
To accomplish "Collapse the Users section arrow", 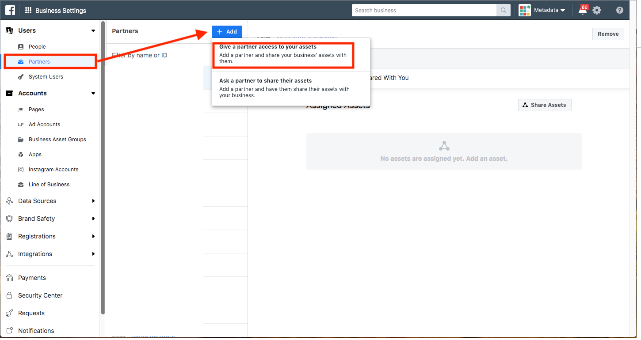I will [93, 31].
